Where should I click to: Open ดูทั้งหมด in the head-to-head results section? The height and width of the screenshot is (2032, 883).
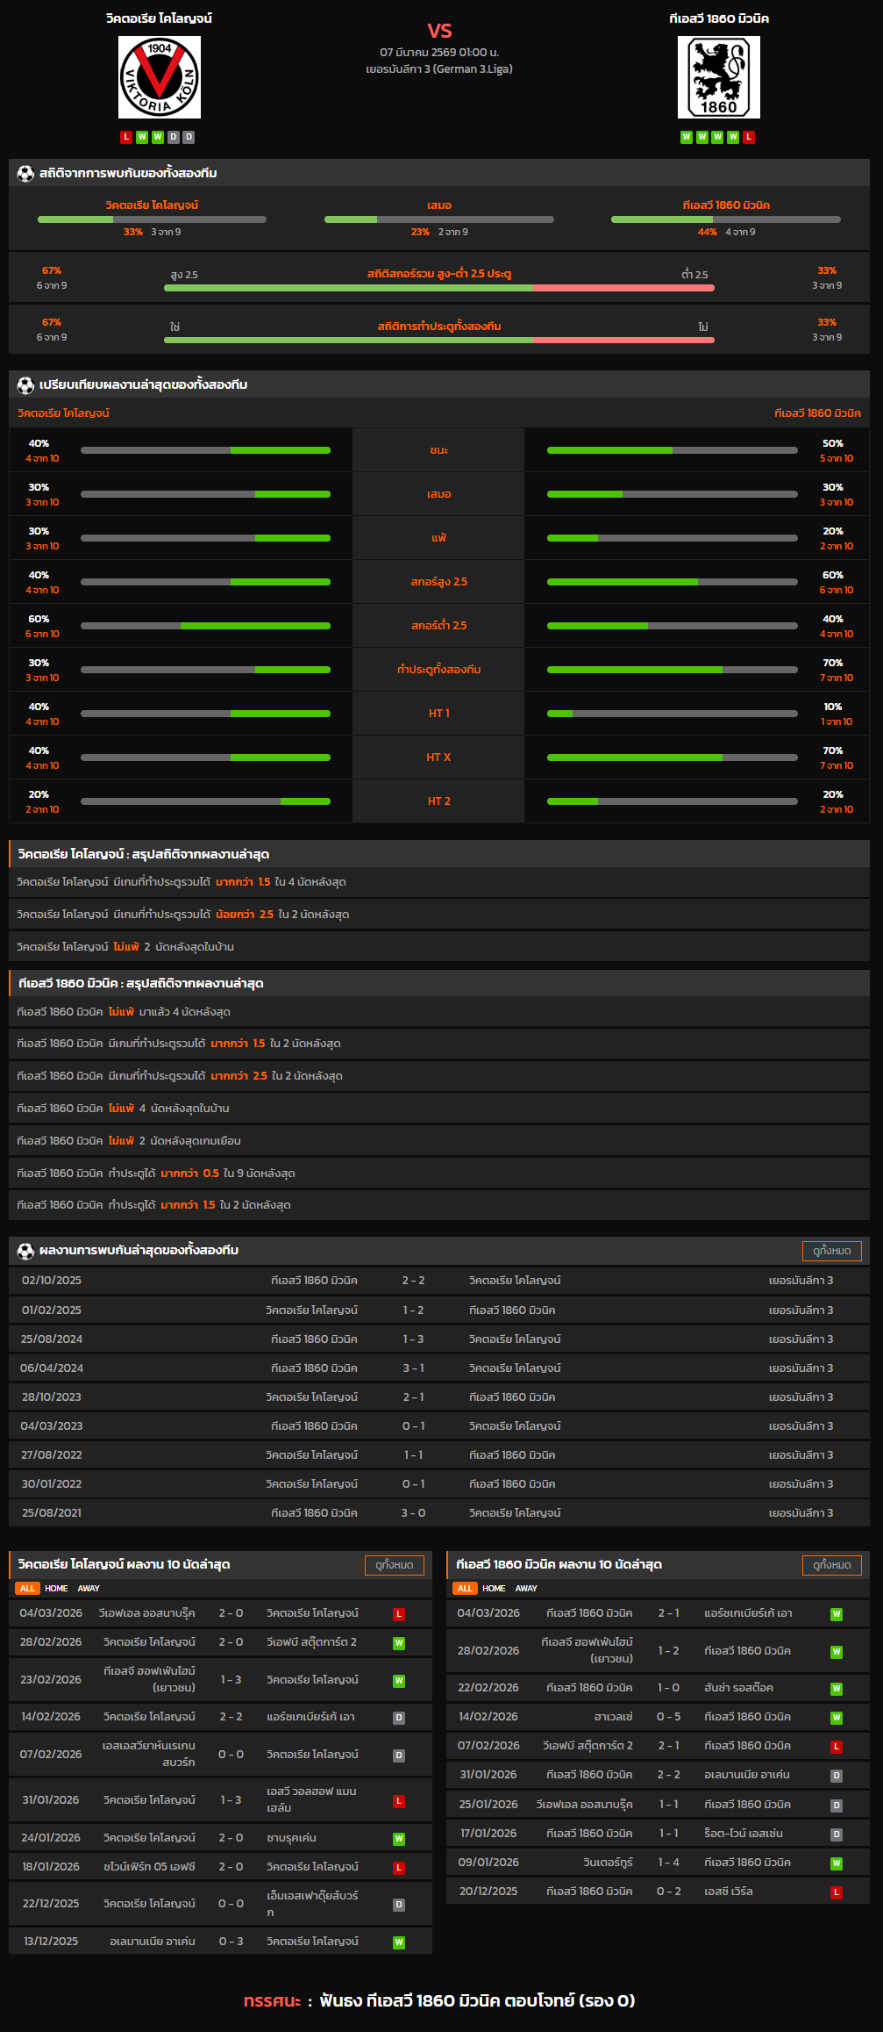click(831, 1251)
